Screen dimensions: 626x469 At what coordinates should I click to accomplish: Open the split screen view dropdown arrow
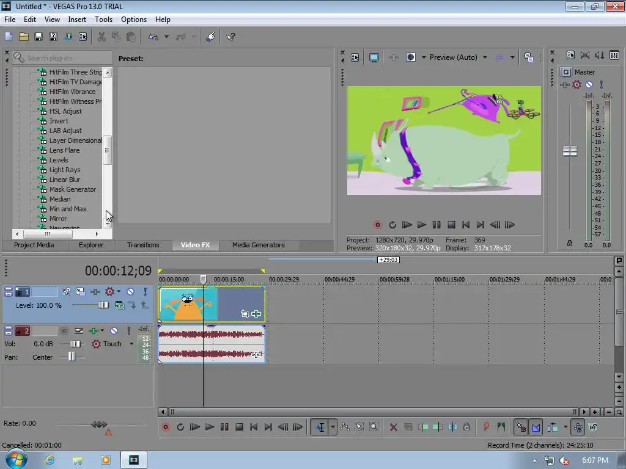pyautogui.click(x=424, y=57)
